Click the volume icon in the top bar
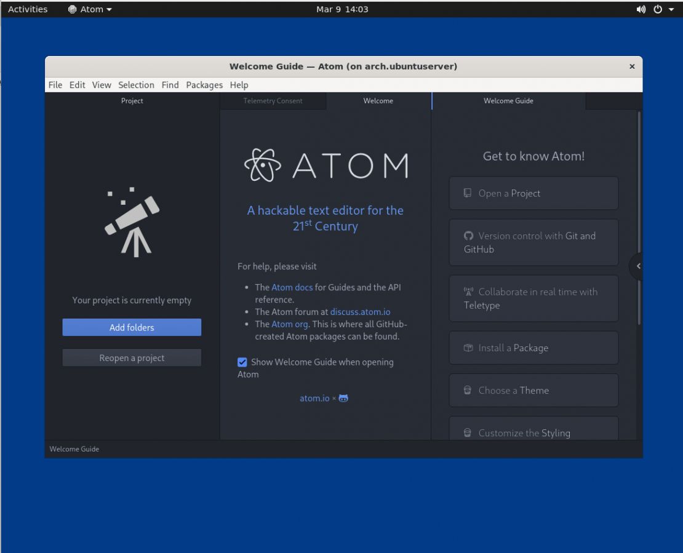The width and height of the screenshot is (683, 553). pos(641,9)
